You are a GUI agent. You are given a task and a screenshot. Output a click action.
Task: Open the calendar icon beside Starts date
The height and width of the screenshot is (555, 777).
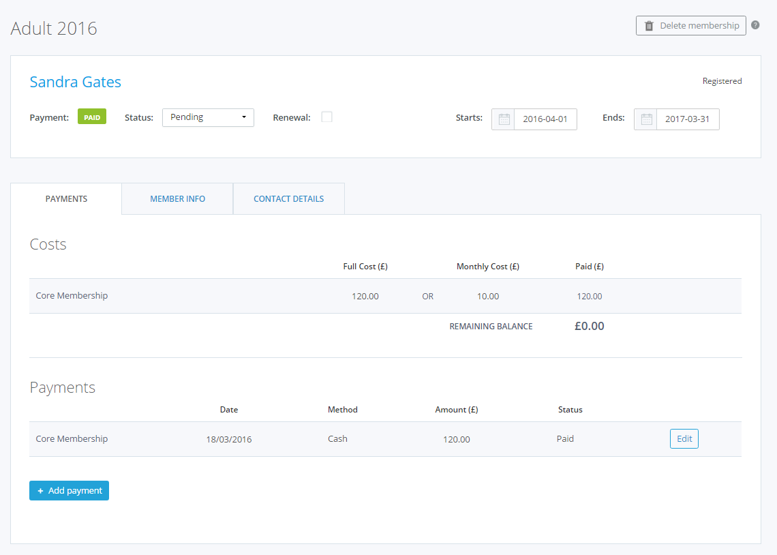click(x=504, y=119)
